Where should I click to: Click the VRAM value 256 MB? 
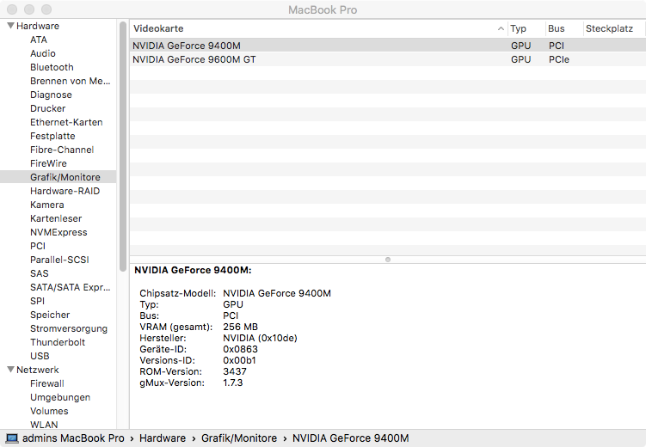coord(240,327)
